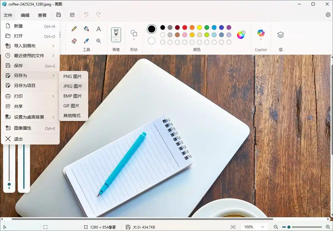Click the shapes icon
Screen dimensions: 333x231
click(134, 33)
